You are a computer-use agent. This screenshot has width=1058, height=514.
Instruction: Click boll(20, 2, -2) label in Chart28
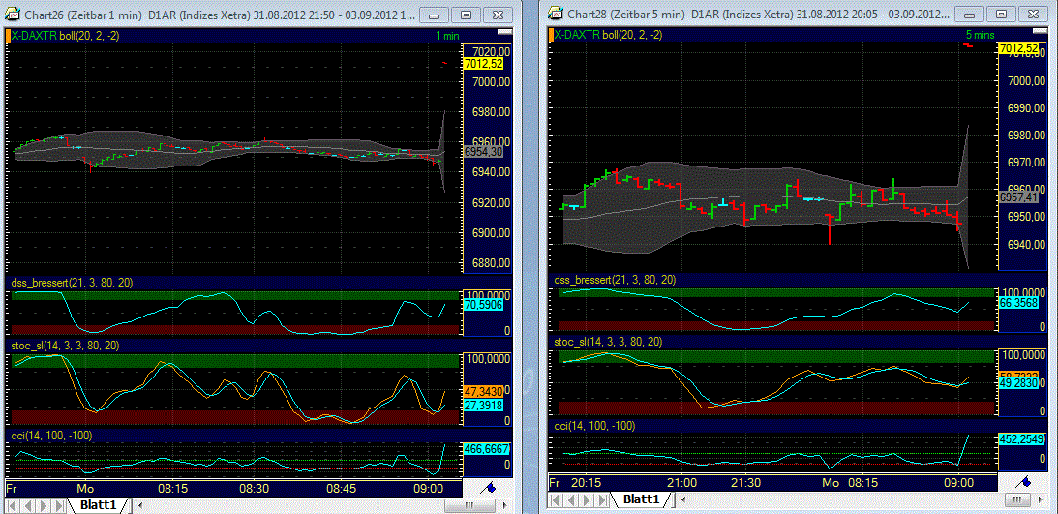632,36
